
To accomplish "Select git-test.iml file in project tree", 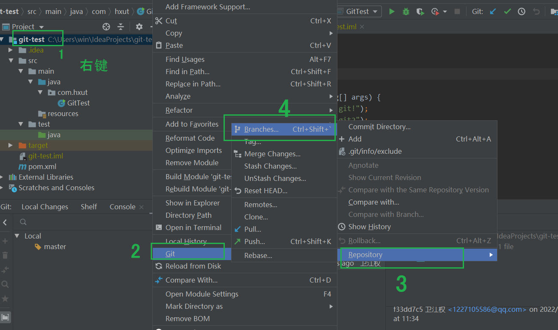I will pos(46,156).
